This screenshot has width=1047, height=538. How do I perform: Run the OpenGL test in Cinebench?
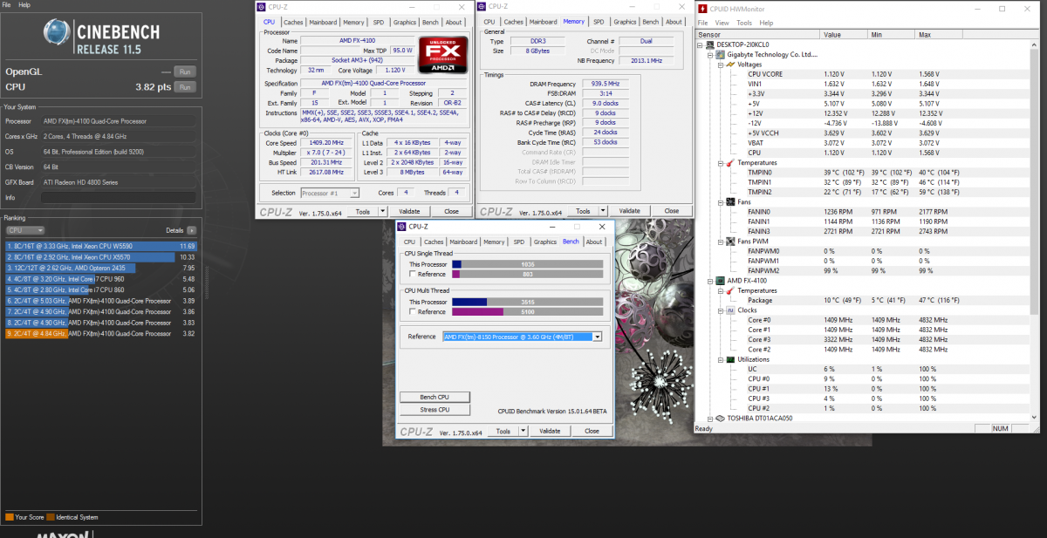[x=184, y=72]
